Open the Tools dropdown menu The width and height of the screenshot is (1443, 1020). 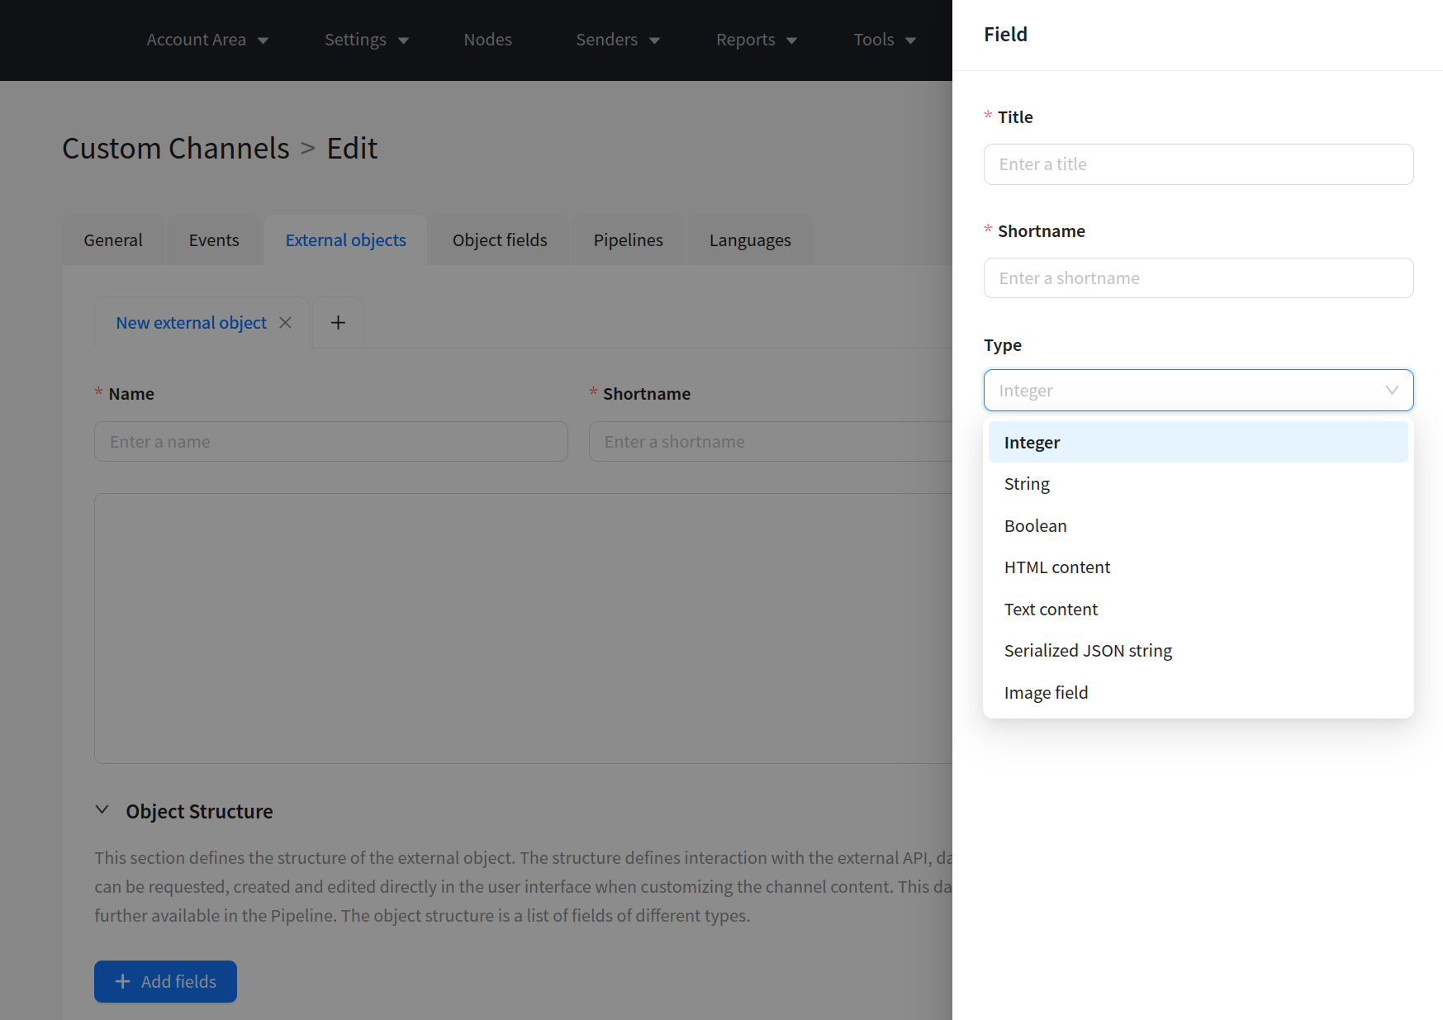pos(885,40)
